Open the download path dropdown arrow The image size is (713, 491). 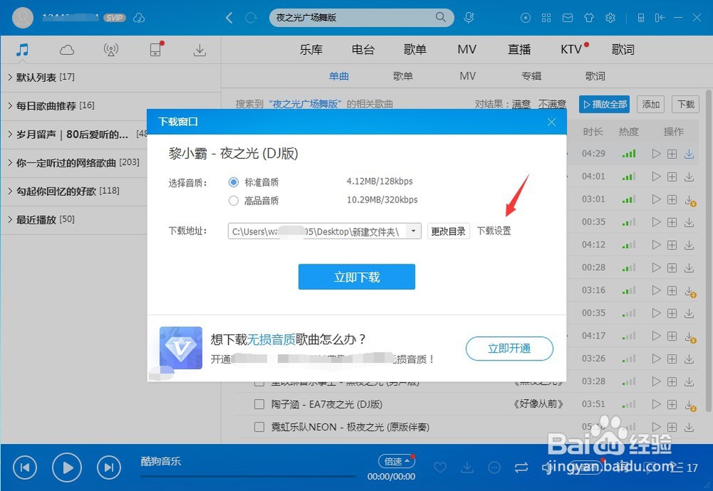(x=413, y=231)
